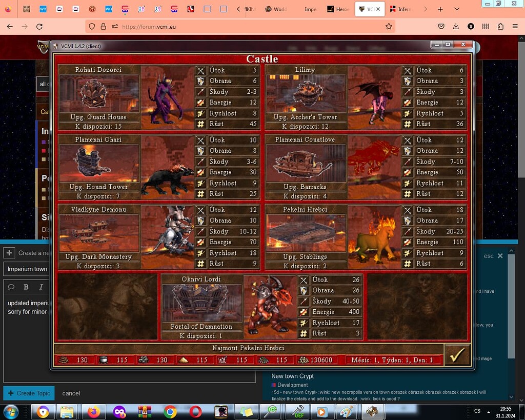Open the VCMI client from the taskbar

click(x=372, y=411)
